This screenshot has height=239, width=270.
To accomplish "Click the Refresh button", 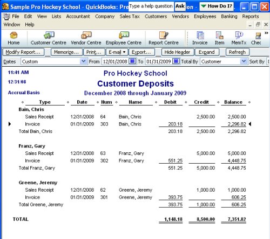I will pyautogui.click(x=237, y=52).
